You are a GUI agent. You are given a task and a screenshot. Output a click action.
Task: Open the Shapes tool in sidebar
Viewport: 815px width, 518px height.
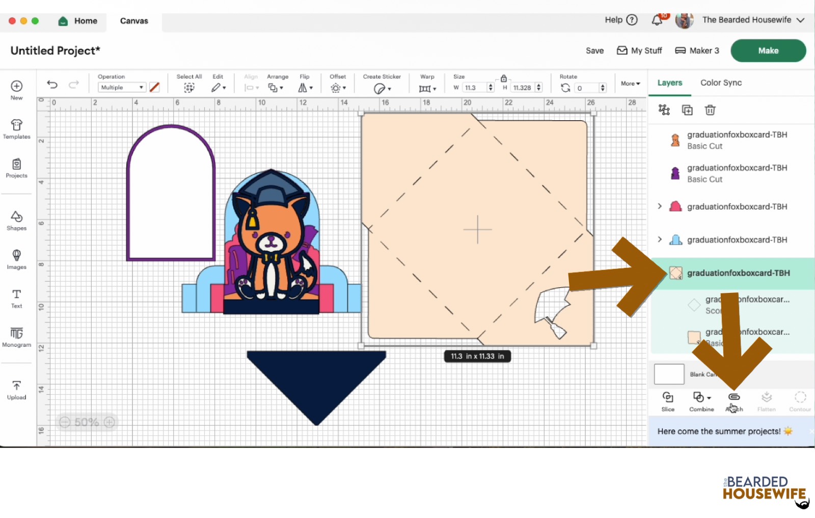tap(16, 221)
